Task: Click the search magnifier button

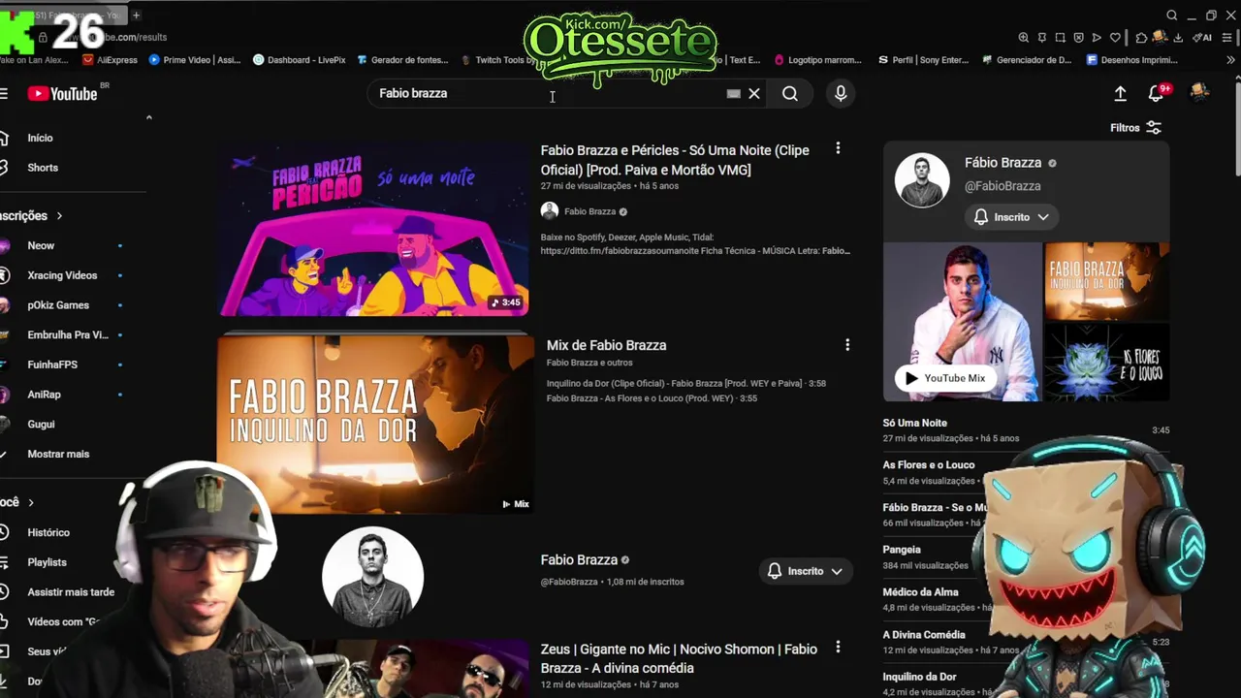Action: coord(790,93)
